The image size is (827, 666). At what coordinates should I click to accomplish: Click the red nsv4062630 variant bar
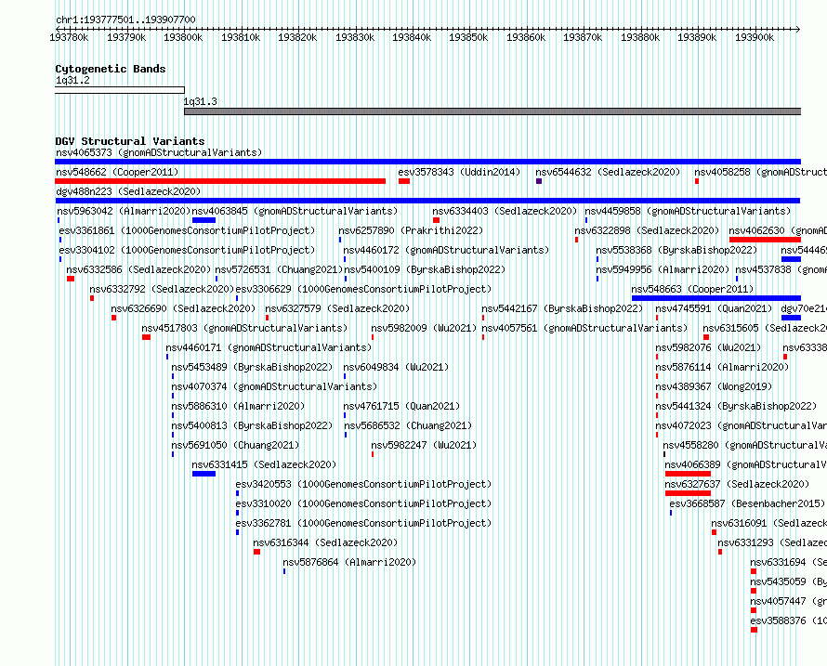coord(765,240)
